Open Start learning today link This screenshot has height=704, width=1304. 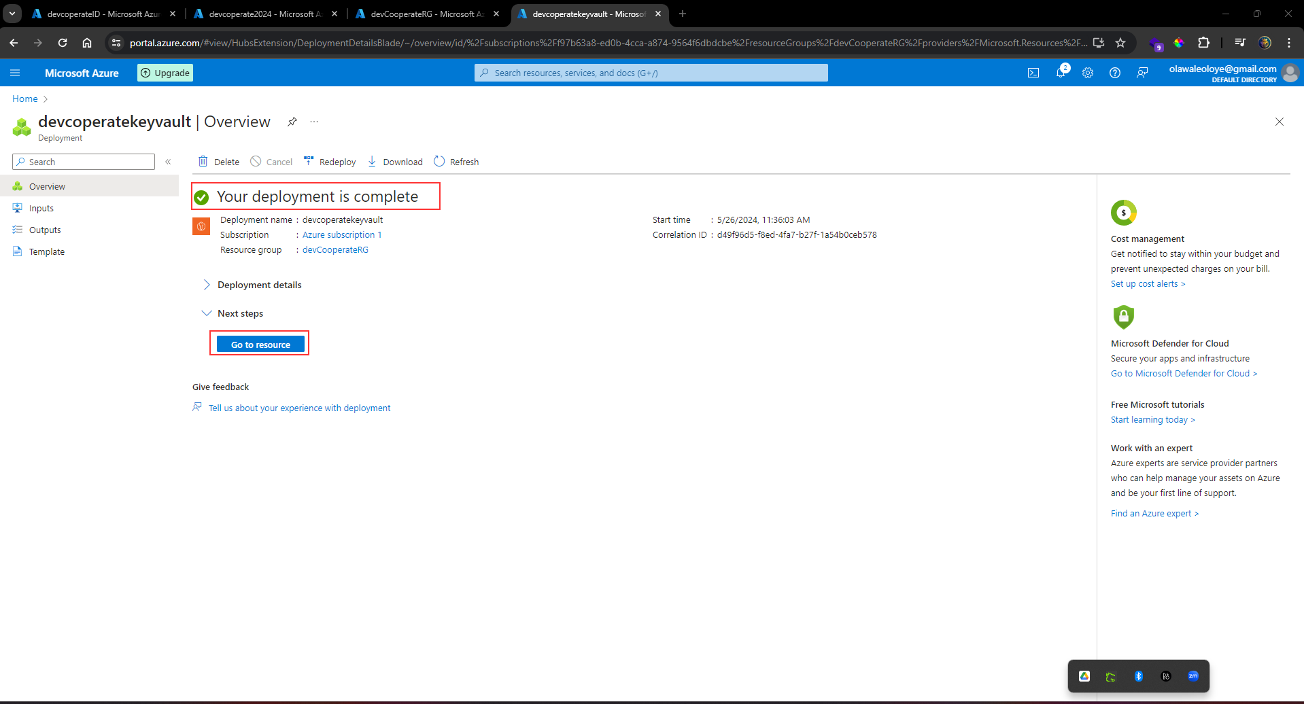1152,420
